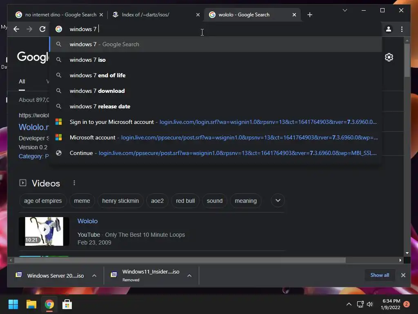Open a new tab with plus button
Viewport: 418px width, 314px height.
click(x=309, y=15)
